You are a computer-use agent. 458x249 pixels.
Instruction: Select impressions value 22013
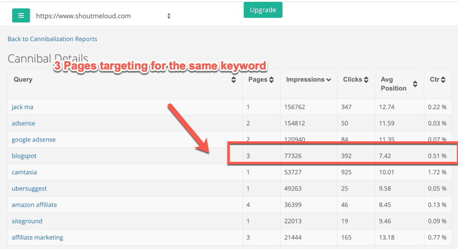pyautogui.click(x=293, y=221)
